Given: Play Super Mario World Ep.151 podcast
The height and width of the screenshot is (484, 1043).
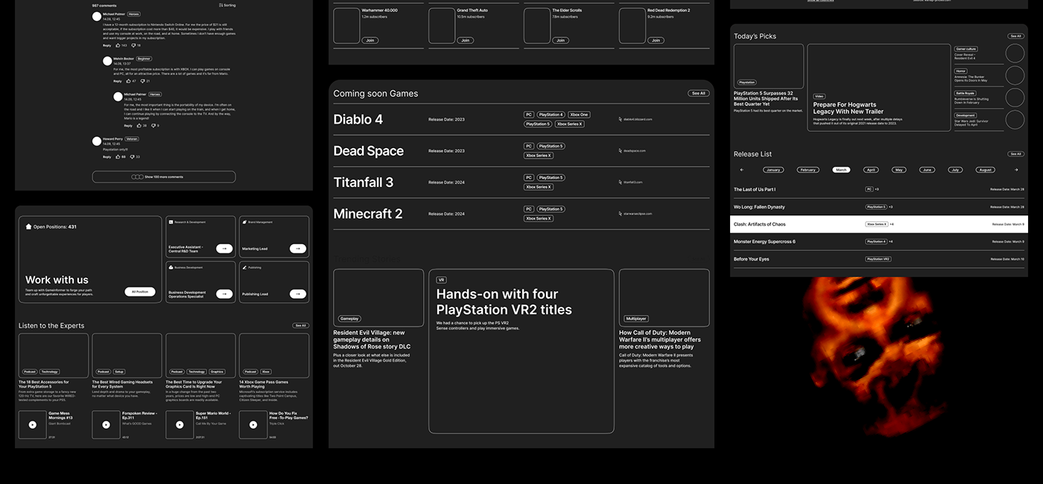Looking at the screenshot, I should tap(180, 424).
